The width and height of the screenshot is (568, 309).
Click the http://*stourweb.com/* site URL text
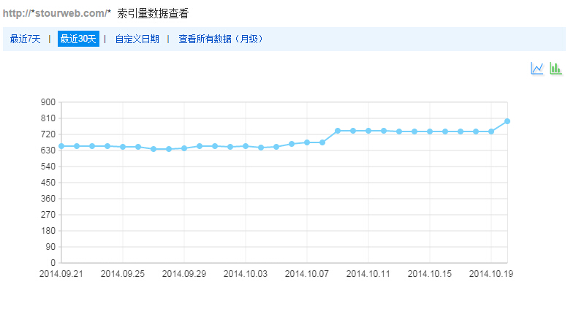(57, 13)
